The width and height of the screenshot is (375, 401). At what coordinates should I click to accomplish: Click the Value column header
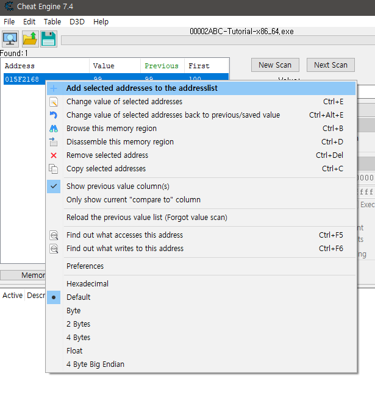[x=115, y=66]
